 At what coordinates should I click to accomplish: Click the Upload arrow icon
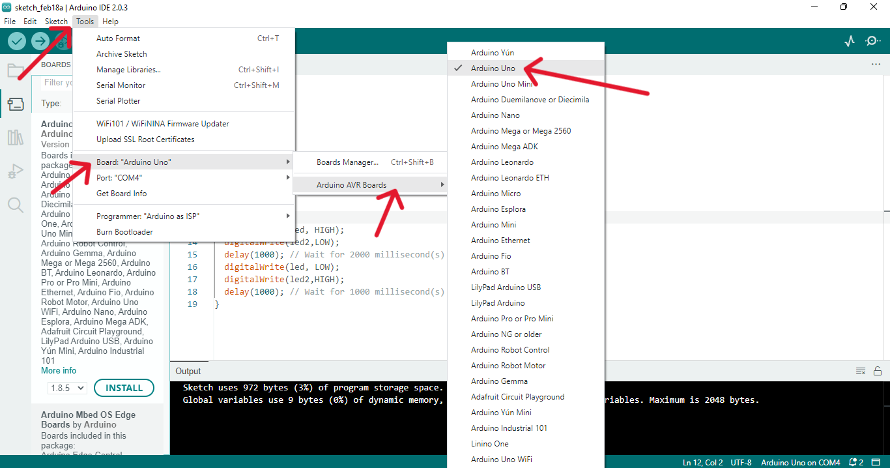[x=40, y=41]
